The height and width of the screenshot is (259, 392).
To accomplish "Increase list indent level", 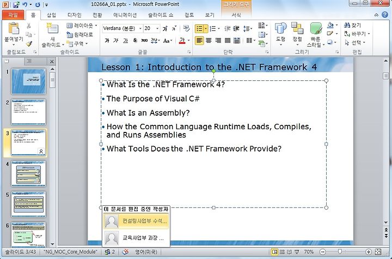I will pos(236,29).
